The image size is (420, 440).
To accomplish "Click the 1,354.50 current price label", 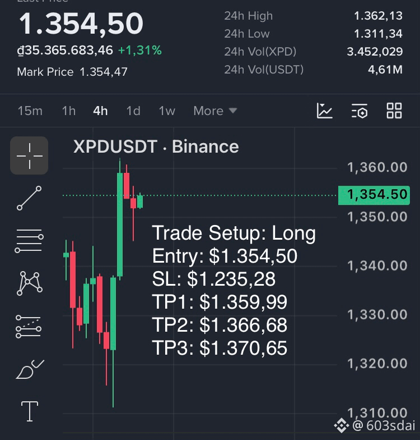I will tap(374, 195).
